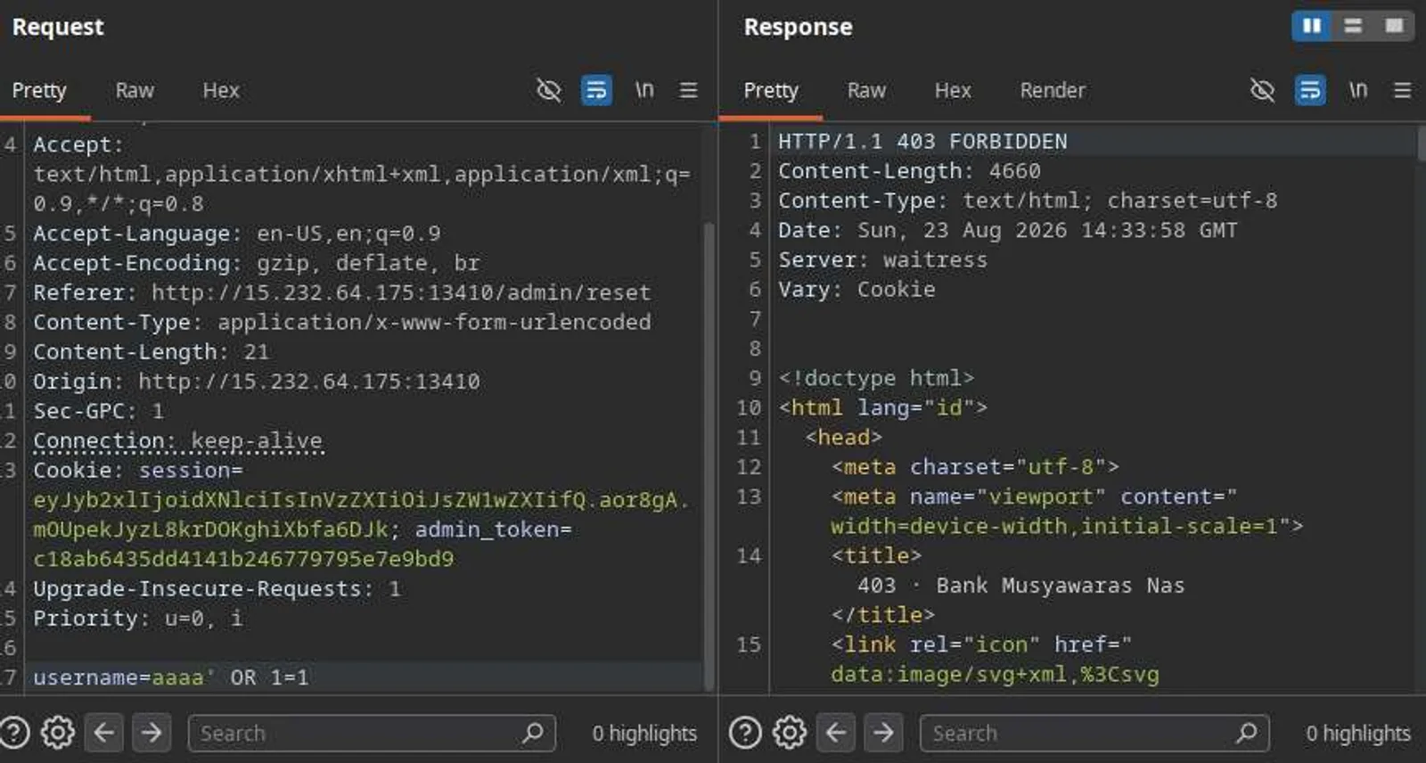Image resolution: width=1426 pixels, height=763 pixels.
Task: Open the Request panel options menu
Action: [688, 90]
